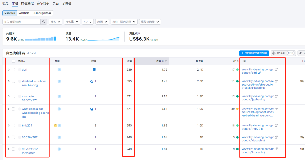The height and width of the screenshot is (160, 305).
Task: Click green KD dot in ddri row
Action: tap(237, 69)
